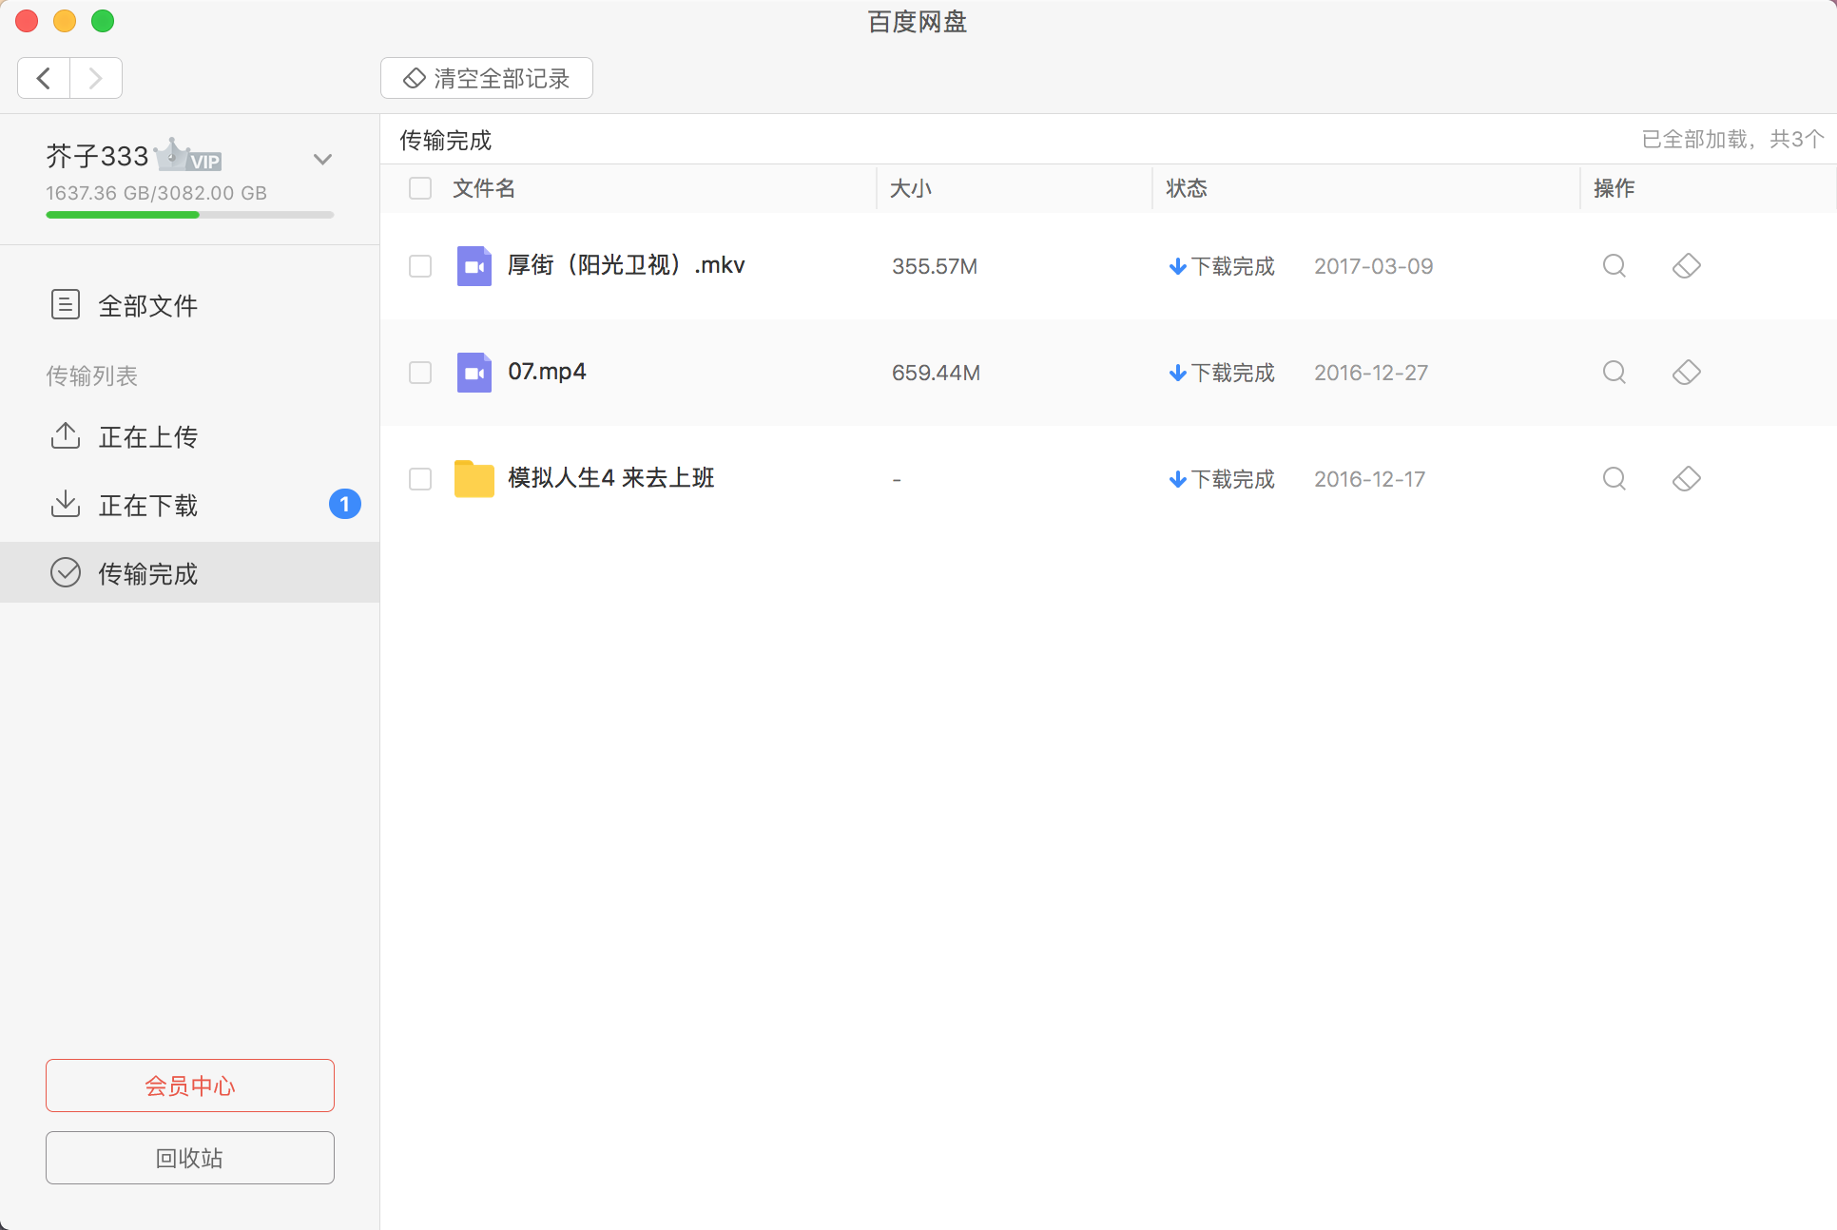Check the box for 07.mp4
The image size is (1837, 1230).
(x=420, y=373)
